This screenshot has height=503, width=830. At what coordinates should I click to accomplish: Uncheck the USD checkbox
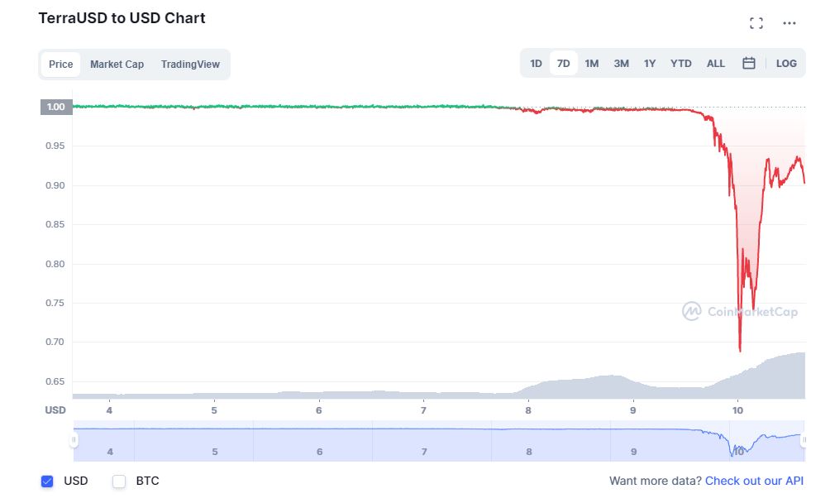tap(47, 481)
